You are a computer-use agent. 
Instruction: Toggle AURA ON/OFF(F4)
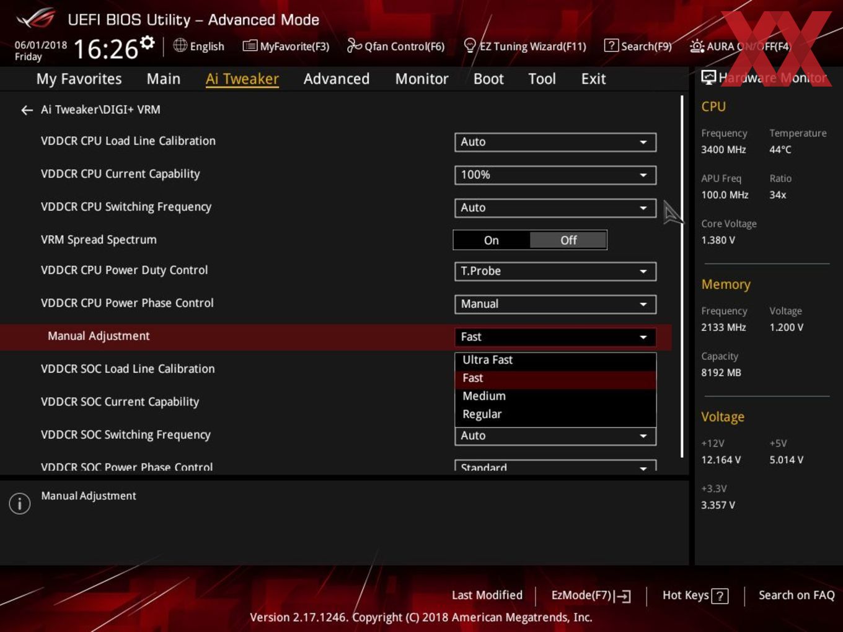[740, 46]
